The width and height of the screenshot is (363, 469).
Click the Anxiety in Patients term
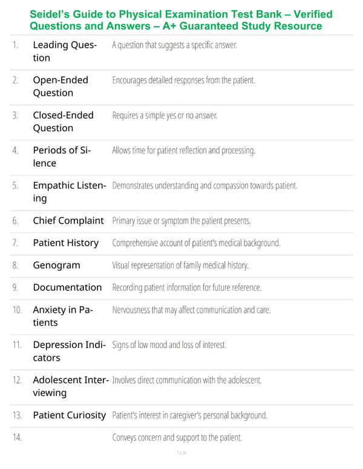(62, 316)
